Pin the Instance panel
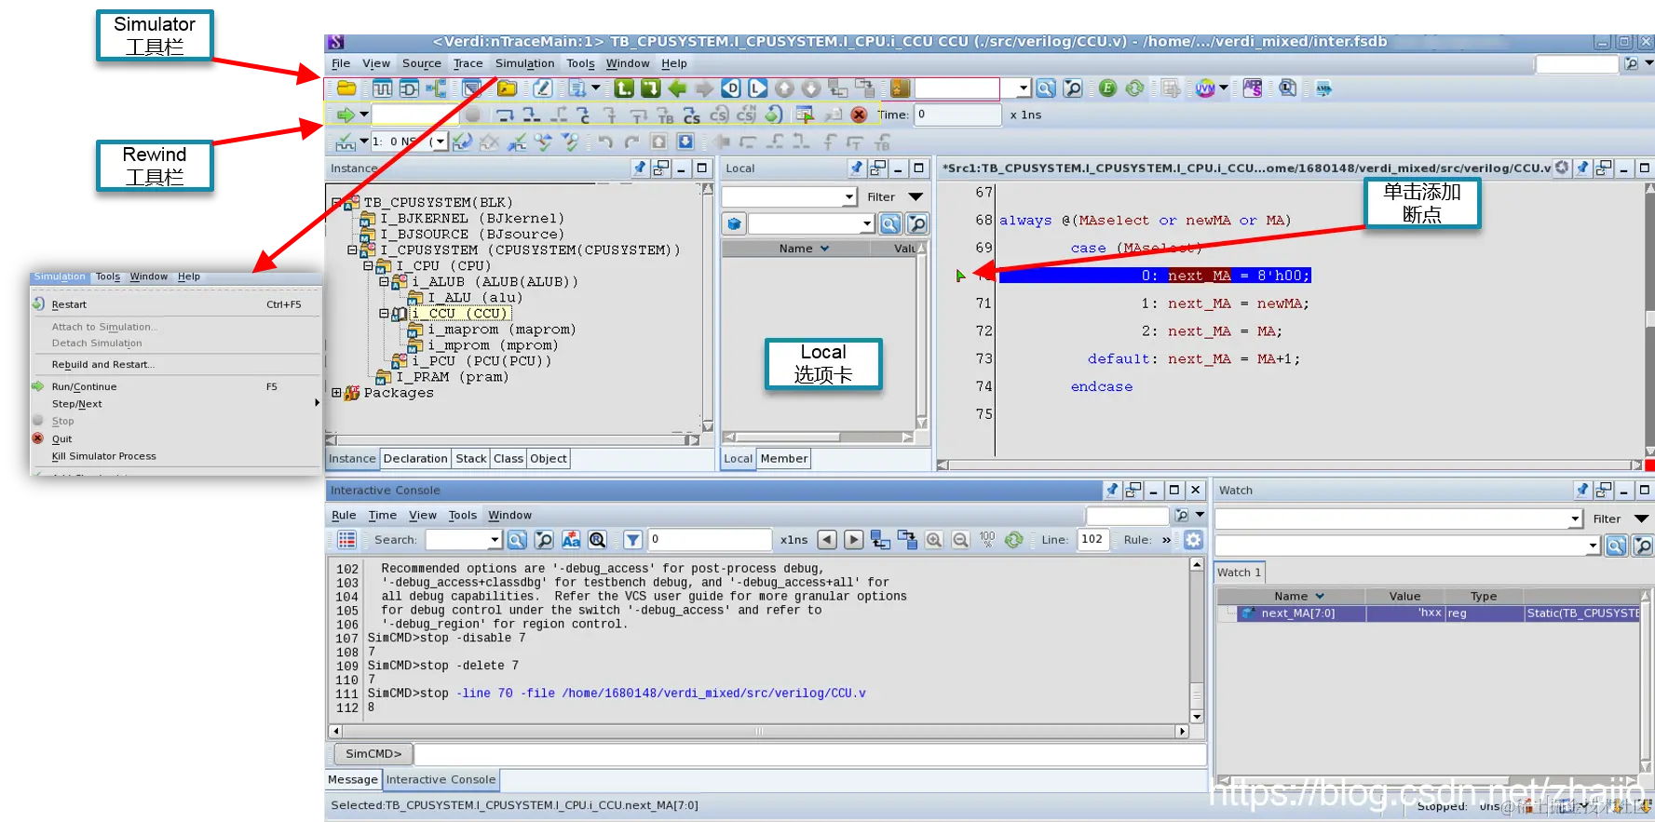Image resolution: width=1655 pixels, height=822 pixels. (639, 168)
